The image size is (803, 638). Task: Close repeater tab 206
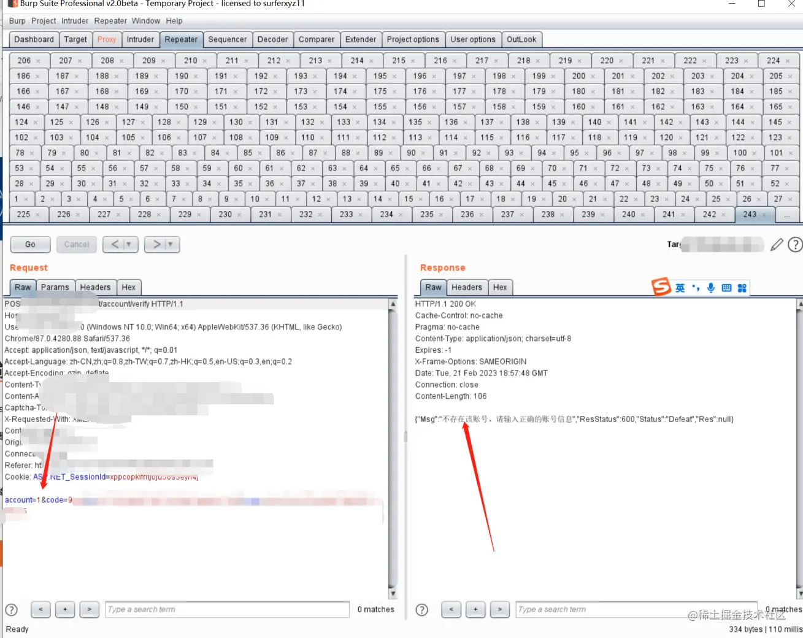pos(38,61)
